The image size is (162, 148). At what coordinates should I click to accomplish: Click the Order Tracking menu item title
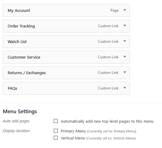[x=21, y=26]
